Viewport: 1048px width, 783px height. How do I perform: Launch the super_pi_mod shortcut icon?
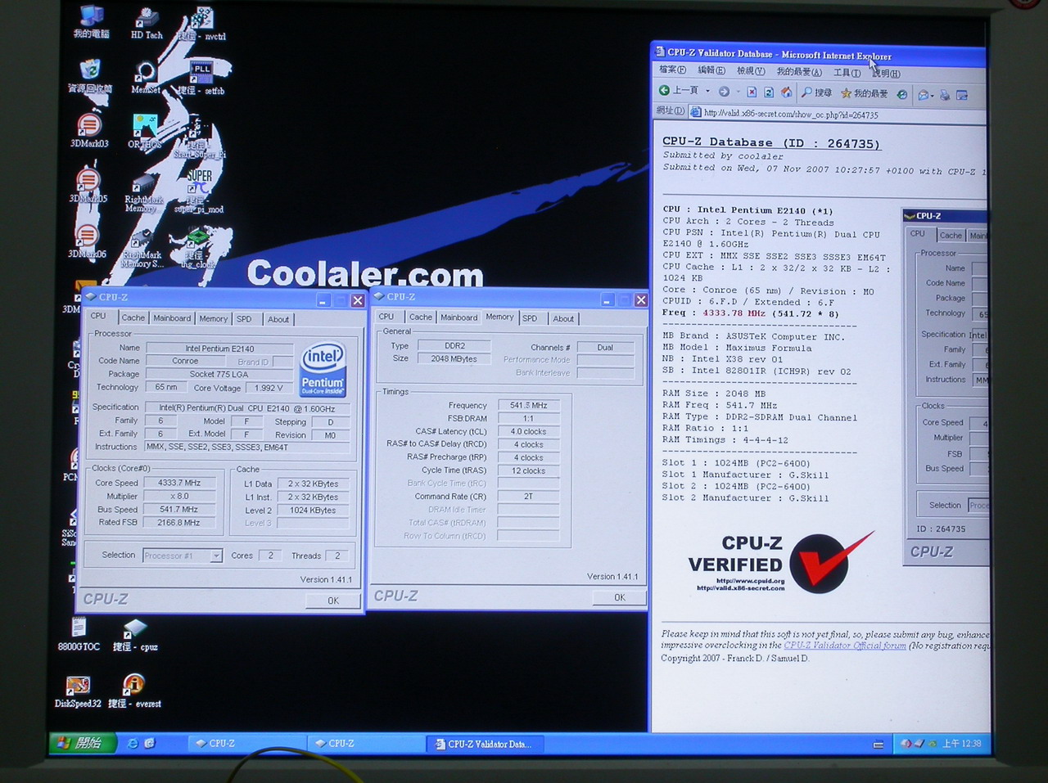click(x=199, y=191)
